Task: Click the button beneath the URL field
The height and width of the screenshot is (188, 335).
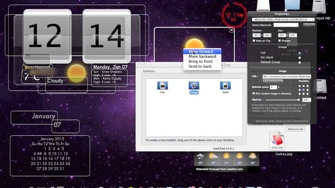Action: (273, 81)
